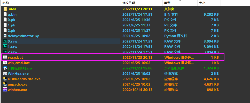250x103 pixels.
Task: Click the Python 源文件 type cell
Action: (x=176, y=36)
